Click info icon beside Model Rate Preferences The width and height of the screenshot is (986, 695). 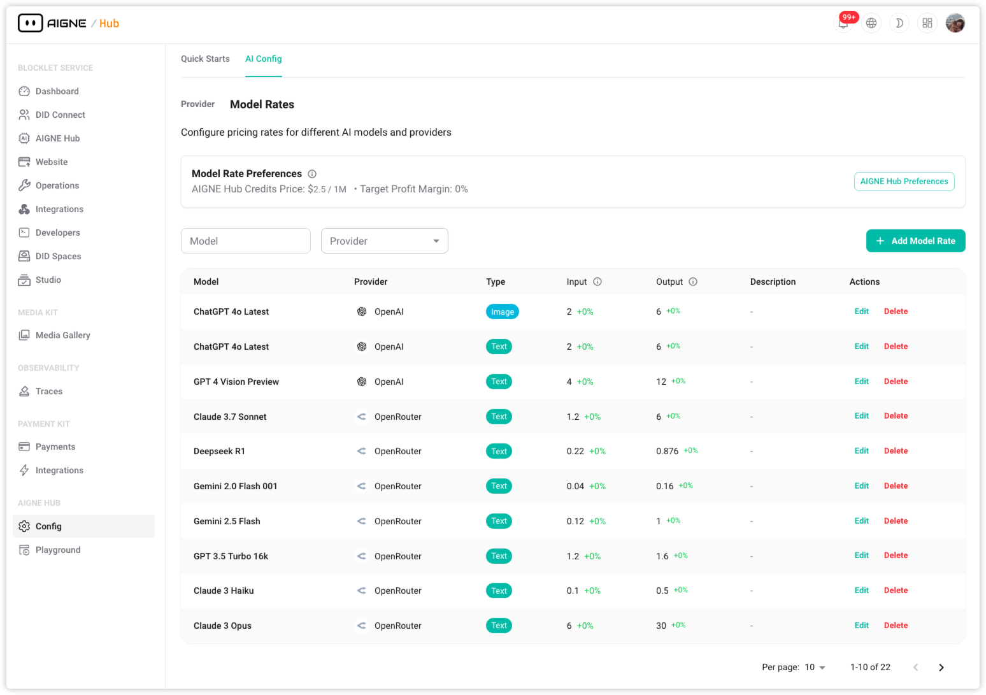pyautogui.click(x=312, y=174)
